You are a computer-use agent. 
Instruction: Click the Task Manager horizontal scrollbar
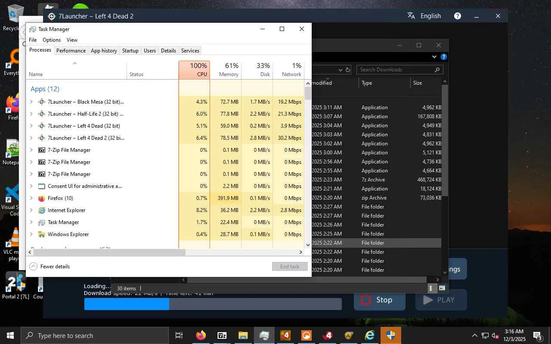point(109,252)
